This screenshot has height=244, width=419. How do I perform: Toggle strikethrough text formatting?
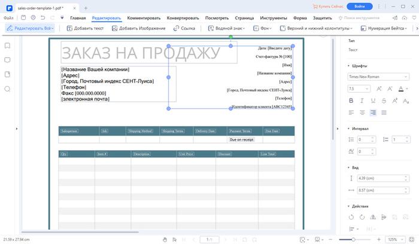pos(384,100)
